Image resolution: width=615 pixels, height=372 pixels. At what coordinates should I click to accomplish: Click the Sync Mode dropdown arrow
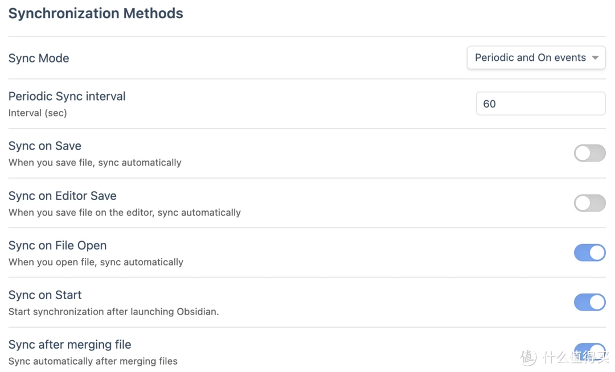595,57
